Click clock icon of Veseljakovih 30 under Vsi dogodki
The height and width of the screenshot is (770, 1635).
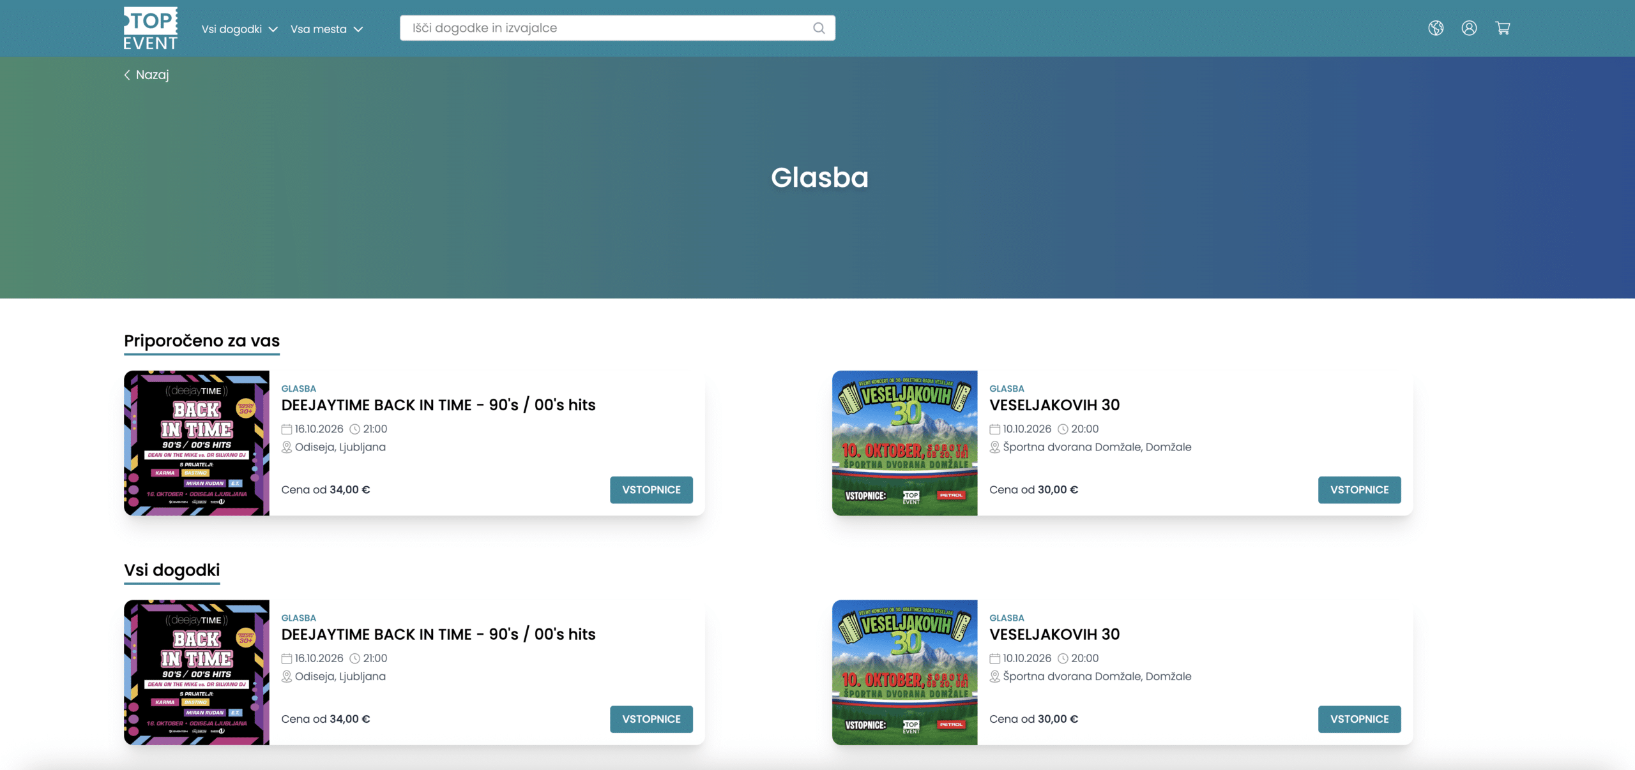point(1063,658)
